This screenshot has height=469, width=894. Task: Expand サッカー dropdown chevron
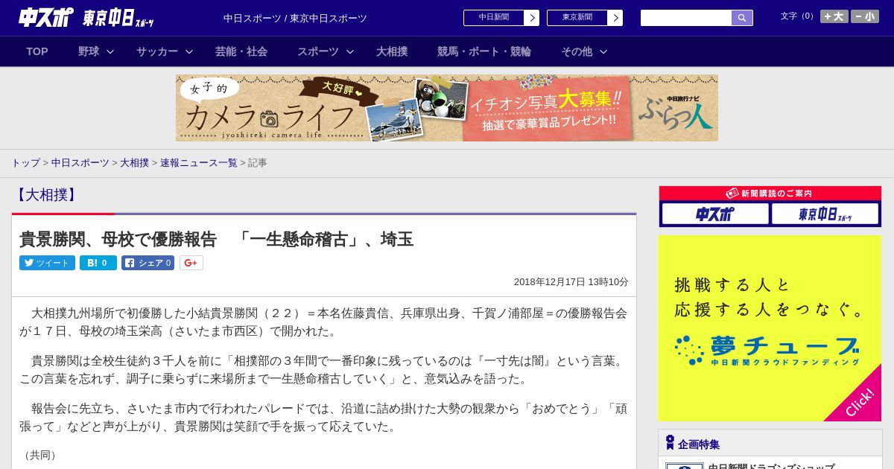[x=189, y=51]
